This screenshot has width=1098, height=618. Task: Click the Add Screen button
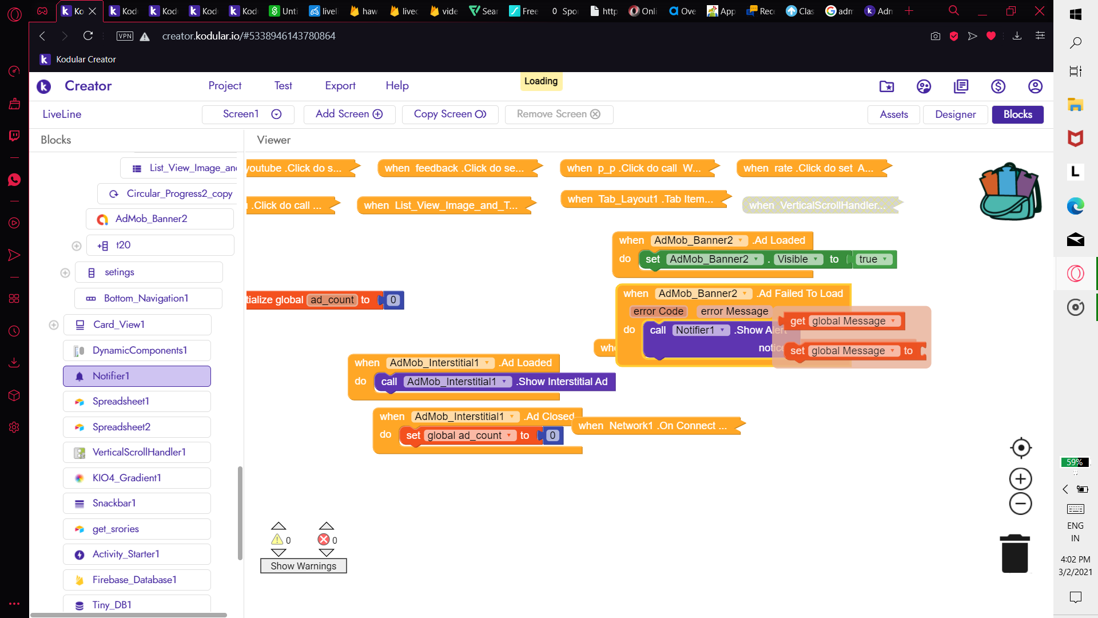(x=349, y=114)
